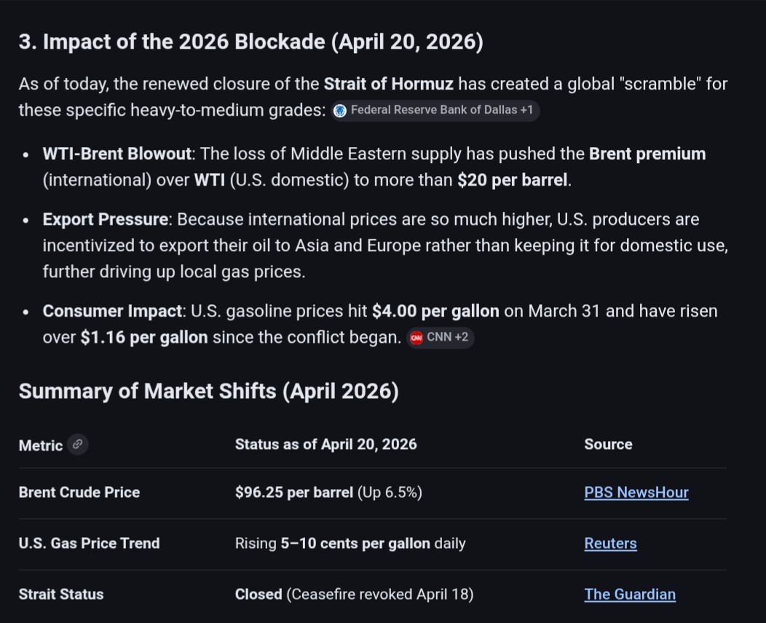Follow the Reuters source link
766x623 pixels.
point(610,544)
